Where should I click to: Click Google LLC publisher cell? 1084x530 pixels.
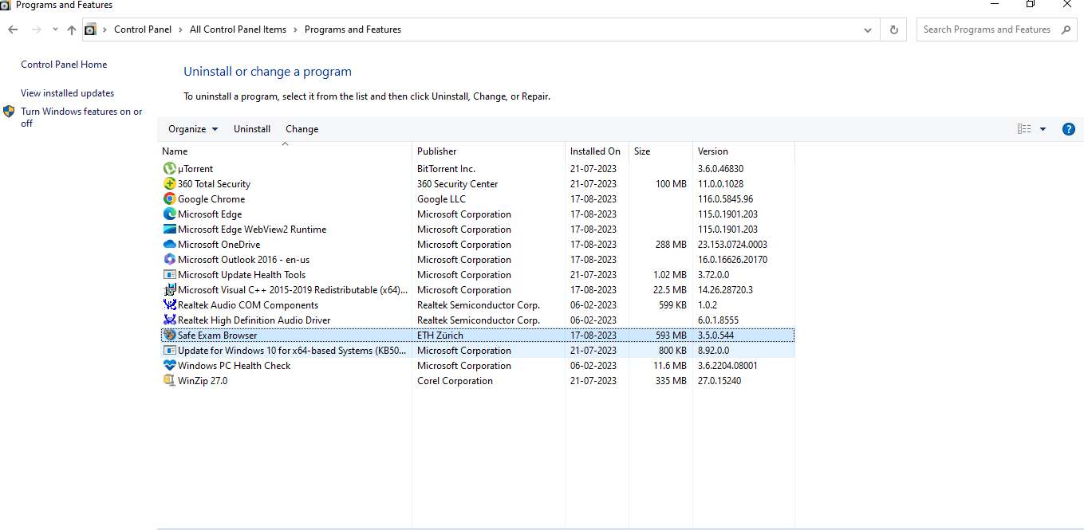click(441, 199)
